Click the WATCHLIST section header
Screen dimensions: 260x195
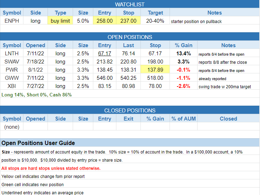(130, 4)
